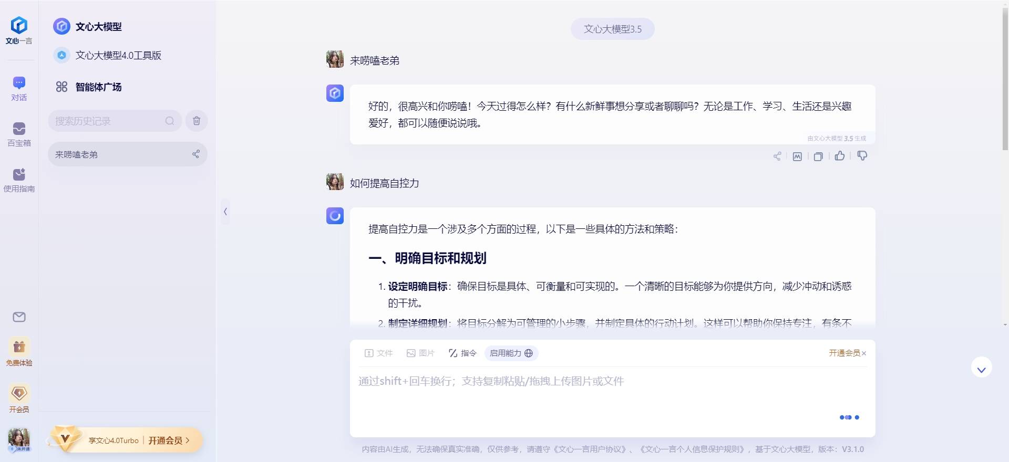Click the 免费体验 gift icon

point(19,351)
